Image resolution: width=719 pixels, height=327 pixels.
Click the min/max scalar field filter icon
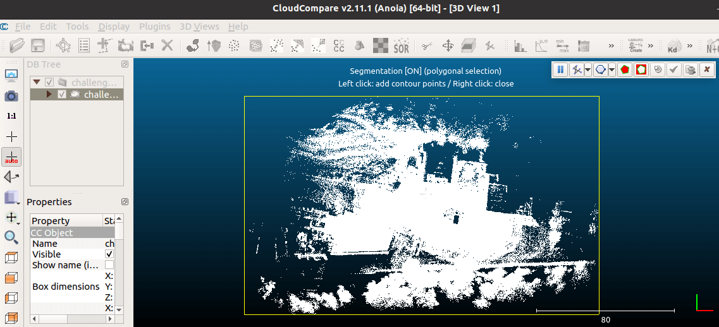pyautogui.click(x=562, y=45)
